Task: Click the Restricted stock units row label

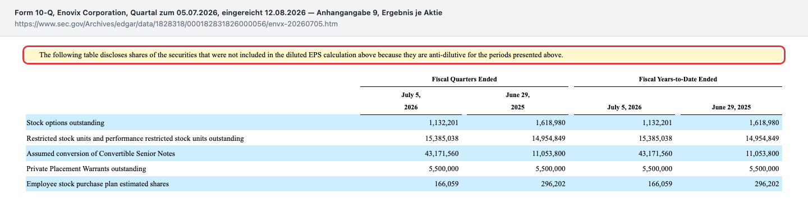Action: (135, 138)
